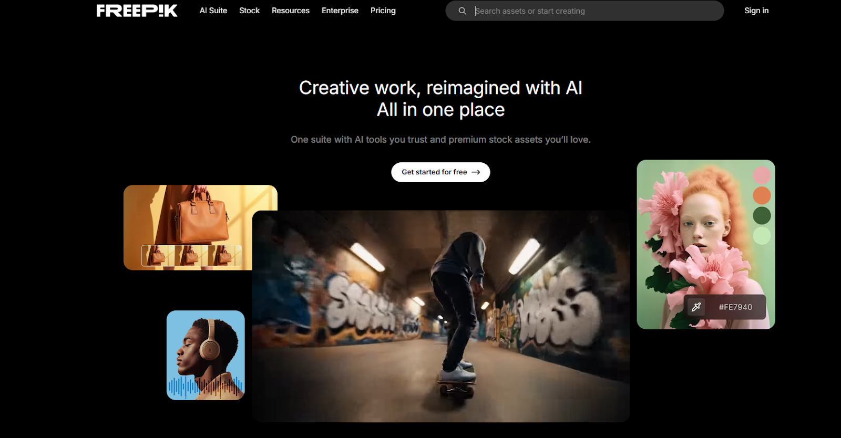Click the arrow icon in Get started button
Screen dimensions: 841x438
point(476,172)
